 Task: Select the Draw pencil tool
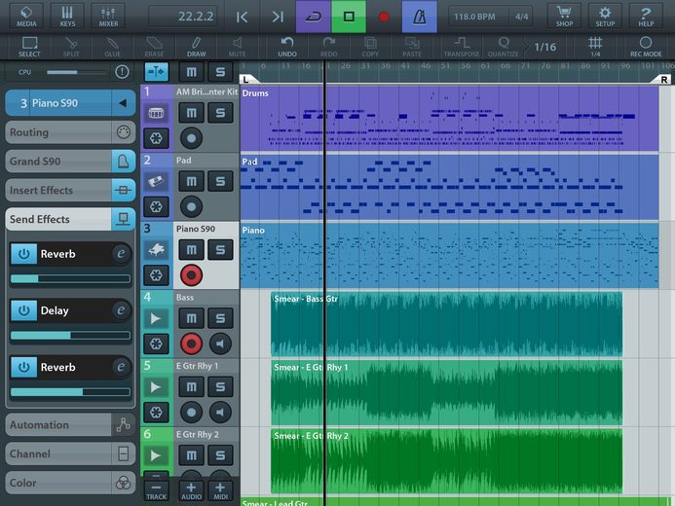pos(197,47)
